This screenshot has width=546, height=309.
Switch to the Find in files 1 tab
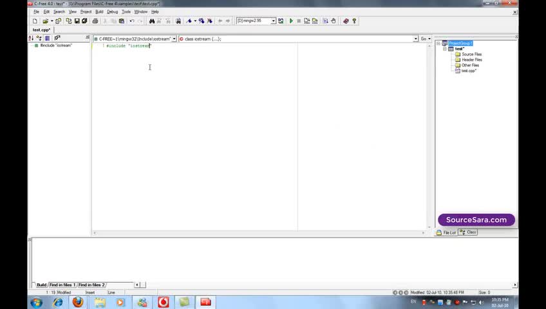[x=62, y=285]
